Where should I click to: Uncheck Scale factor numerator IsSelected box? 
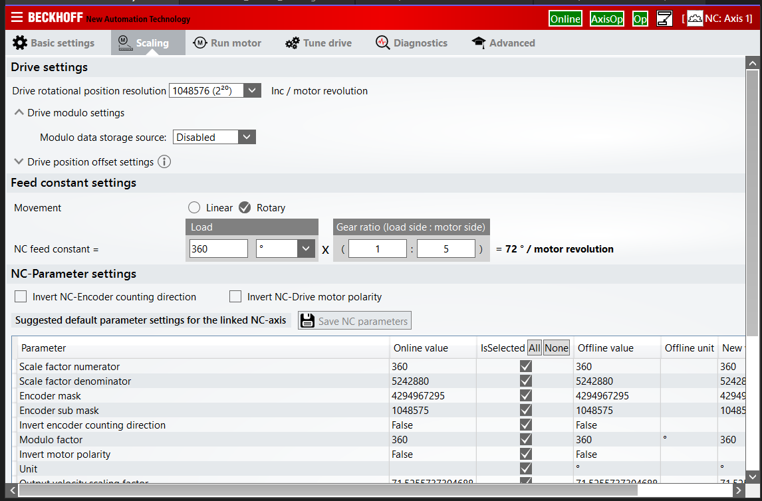coord(525,366)
